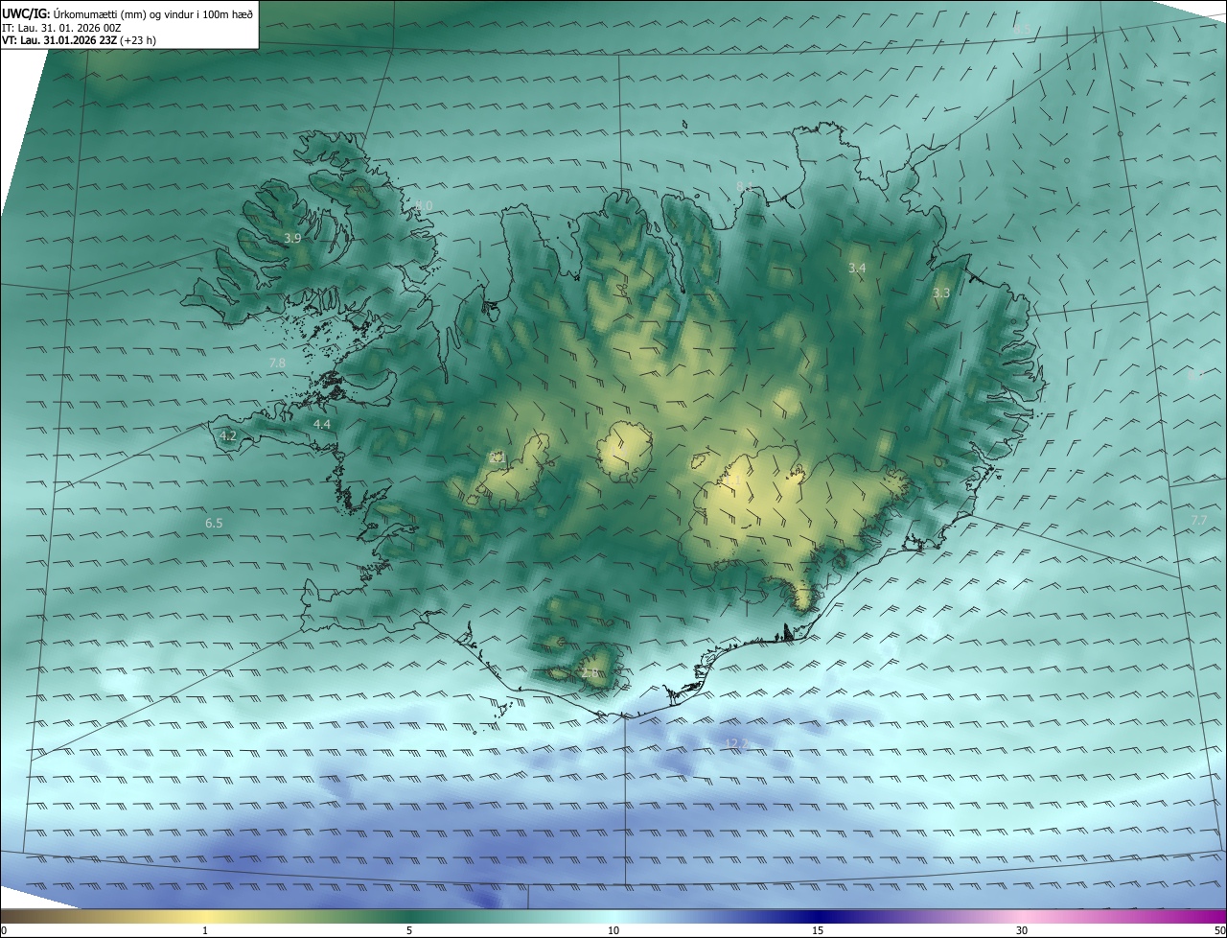This screenshot has height=938, width=1227.
Task: Click the 3.4 value in northeast Iceland
Action: (x=857, y=269)
